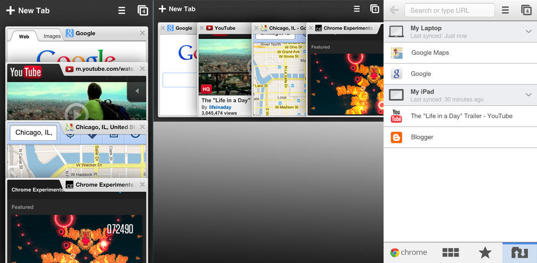Open bookmarks star icon
Viewport: 537px width, 263px height.
pyautogui.click(x=485, y=253)
